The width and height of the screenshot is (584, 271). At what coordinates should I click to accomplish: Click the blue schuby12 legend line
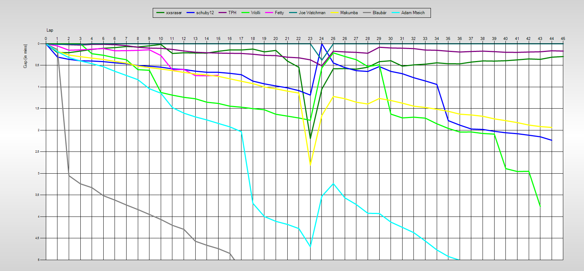coord(191,13)
